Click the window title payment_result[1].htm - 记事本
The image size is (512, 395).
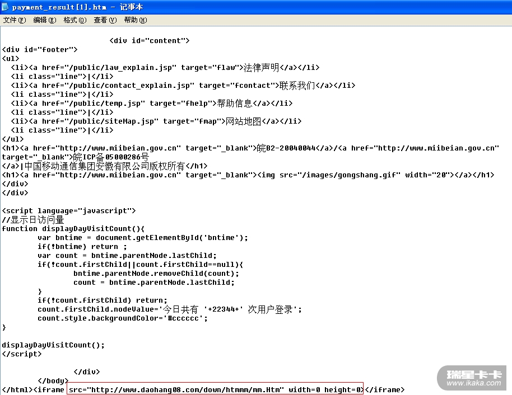77,7
